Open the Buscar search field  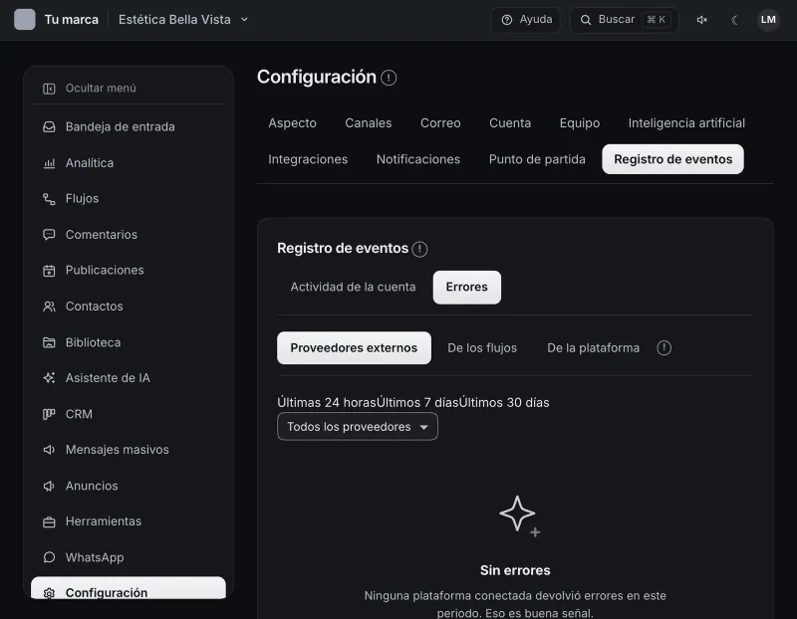click(x=625, y=20)
